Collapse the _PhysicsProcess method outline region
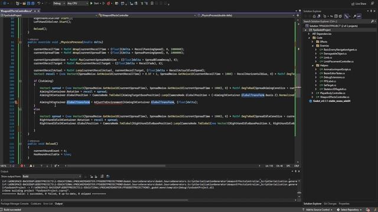This screenshot has width=378, height=212. (x=20, y=42)
